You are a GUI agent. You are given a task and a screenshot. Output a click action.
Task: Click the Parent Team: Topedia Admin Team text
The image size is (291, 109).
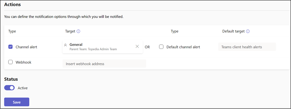(x=93, y=49)
